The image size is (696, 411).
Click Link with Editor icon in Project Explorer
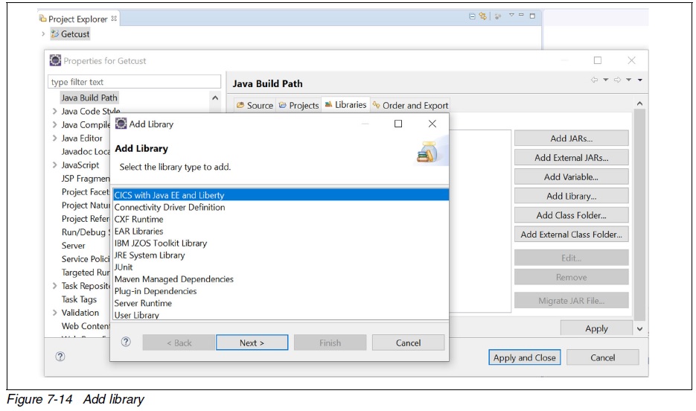click(x=484, y=16)
